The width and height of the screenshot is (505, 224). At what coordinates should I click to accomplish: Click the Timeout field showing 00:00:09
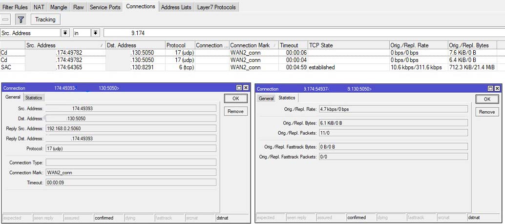pyautogui.click(x=131, y=183)
